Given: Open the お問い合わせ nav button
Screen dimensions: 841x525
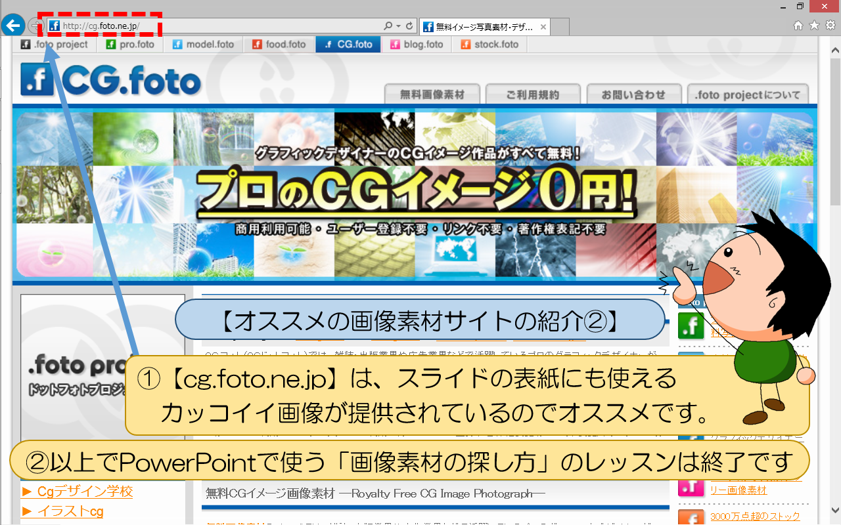Looking at the screenshot, I should pos(634,94).
